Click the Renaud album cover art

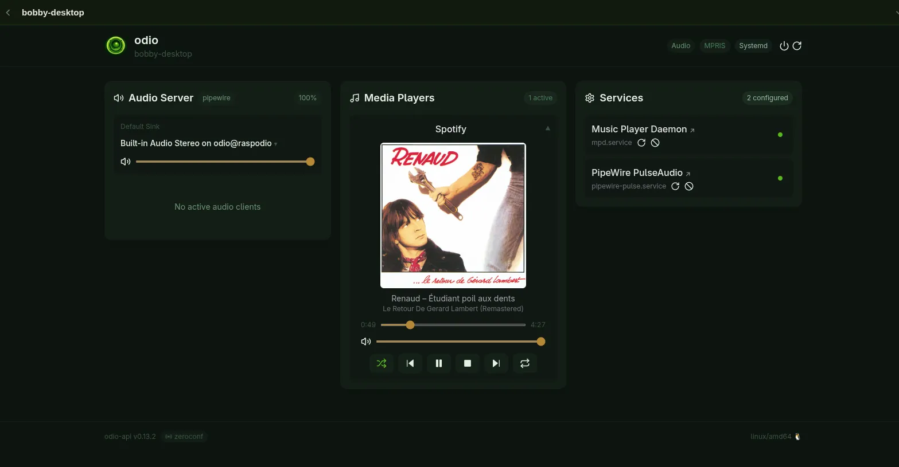coord(453,215)
